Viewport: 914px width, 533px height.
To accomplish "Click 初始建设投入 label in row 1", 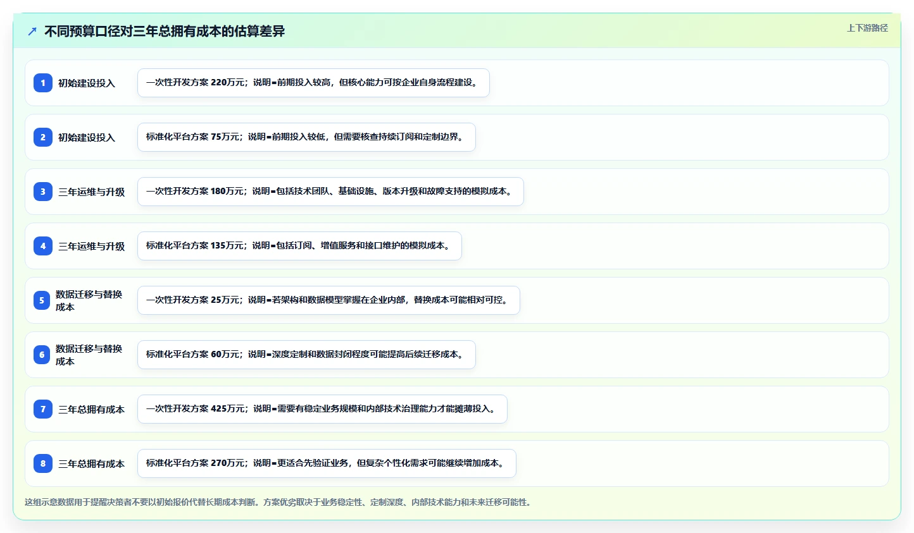I will pos(87,83).
